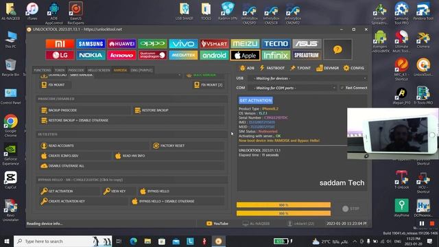This screenshot has width=439, height=247.
Task: Click the phone webcam overlay thumbnail
Action: [393, 133]
